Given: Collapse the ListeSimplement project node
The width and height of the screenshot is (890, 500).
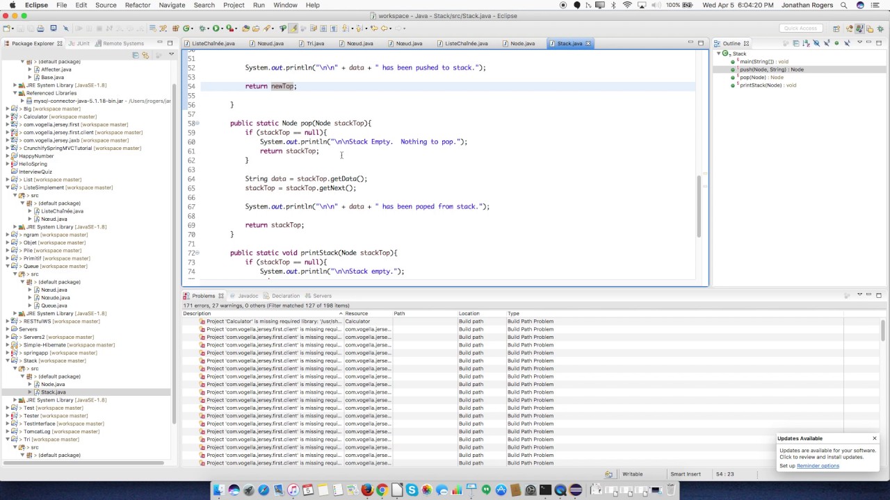Looking at the screenshot, I should click(x=8, y=187).
